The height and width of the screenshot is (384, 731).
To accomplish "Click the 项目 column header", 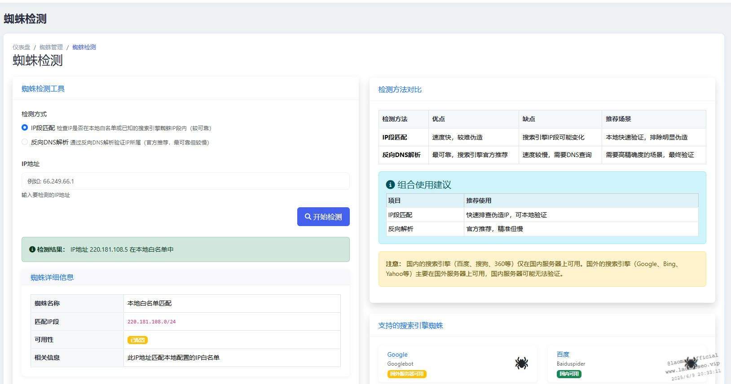I will pyautogui.click(x=425, y=201).
